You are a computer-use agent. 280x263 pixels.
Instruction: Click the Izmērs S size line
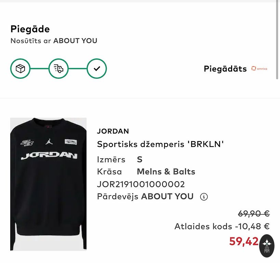pyautogui.click(x=120, y=160)
